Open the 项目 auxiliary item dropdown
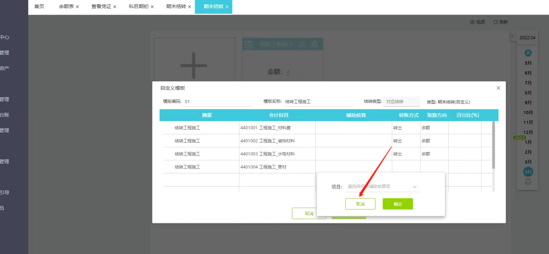 (383, 187)
